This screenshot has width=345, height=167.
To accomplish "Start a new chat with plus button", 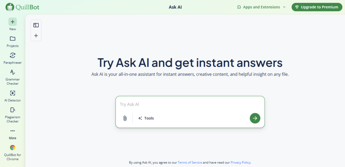I will [36, 36].
